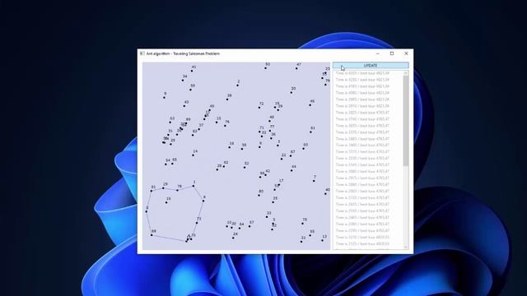Select city point 33 on the map
The image size is (527, 296).
coord(267,217)
